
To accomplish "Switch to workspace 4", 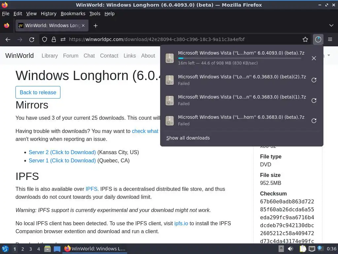I will point(39,249).
